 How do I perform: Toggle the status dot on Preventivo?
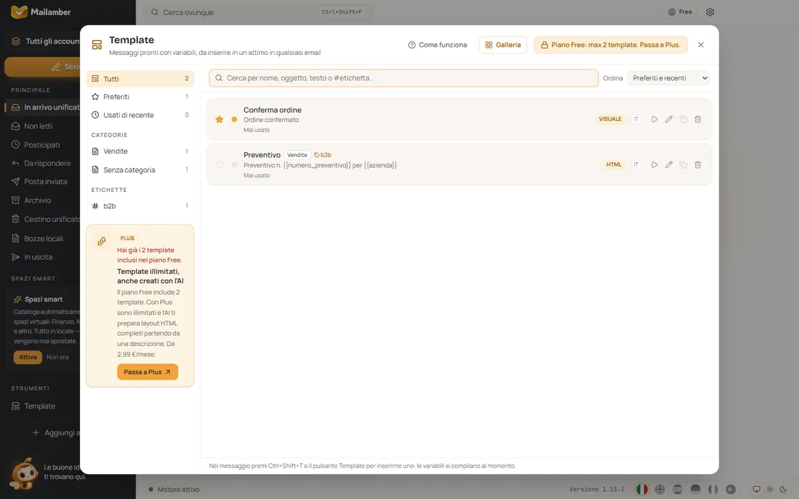pyautogui.click(x=234, y=165)
